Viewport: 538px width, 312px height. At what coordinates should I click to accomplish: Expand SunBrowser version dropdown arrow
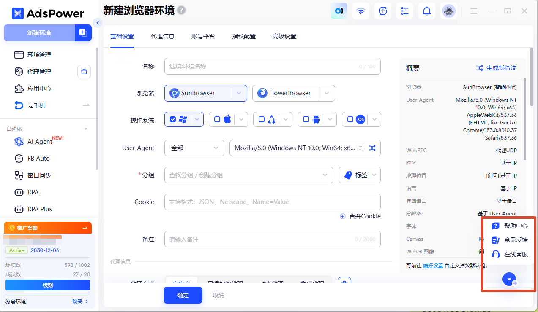239,93
